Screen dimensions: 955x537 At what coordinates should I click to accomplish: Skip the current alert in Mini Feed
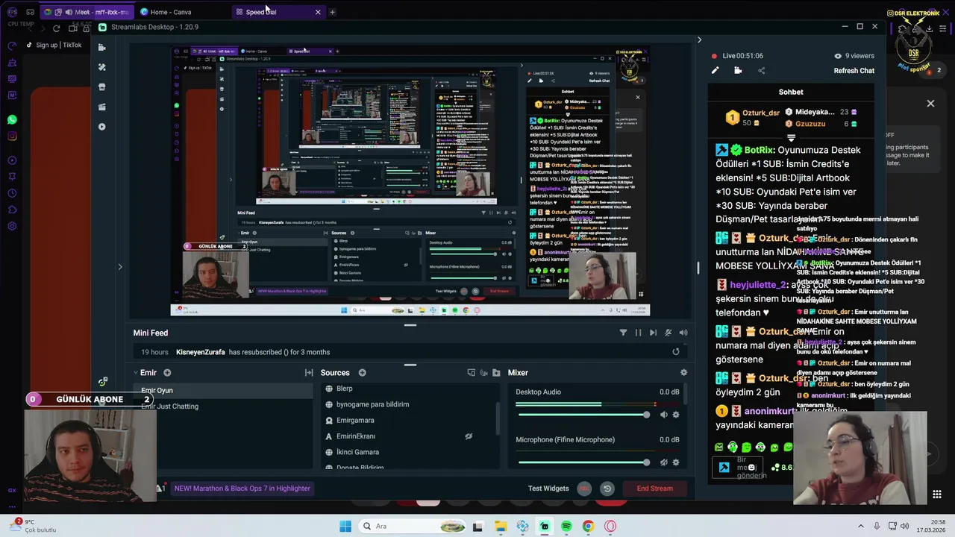(x=653, y=333)
